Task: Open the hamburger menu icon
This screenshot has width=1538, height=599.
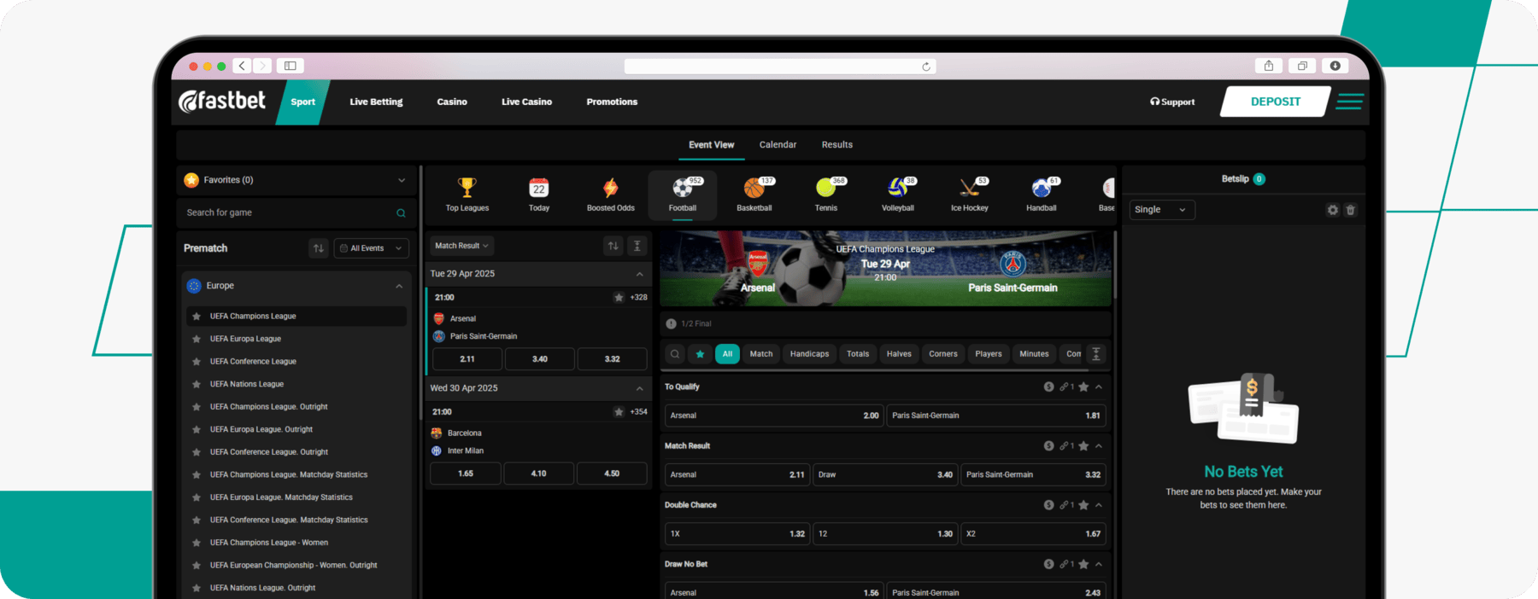Action: (x=1350, y=102)
